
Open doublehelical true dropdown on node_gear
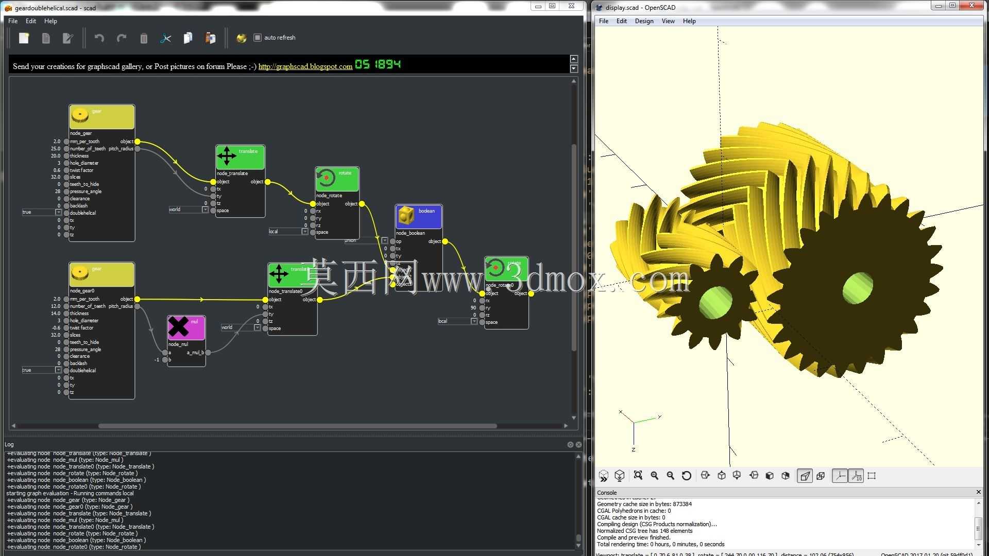click(42, 212)
